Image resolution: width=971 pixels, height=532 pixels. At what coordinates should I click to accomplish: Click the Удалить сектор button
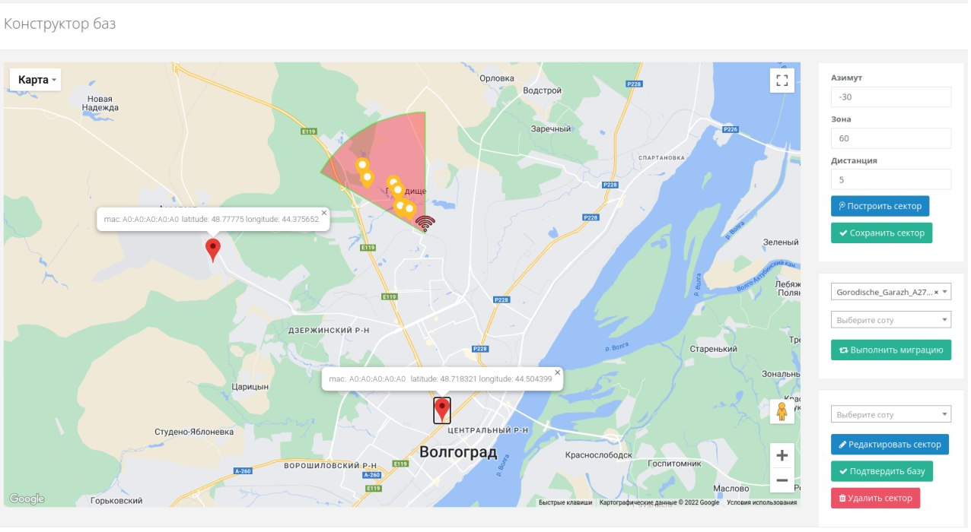tap(876, 499)
